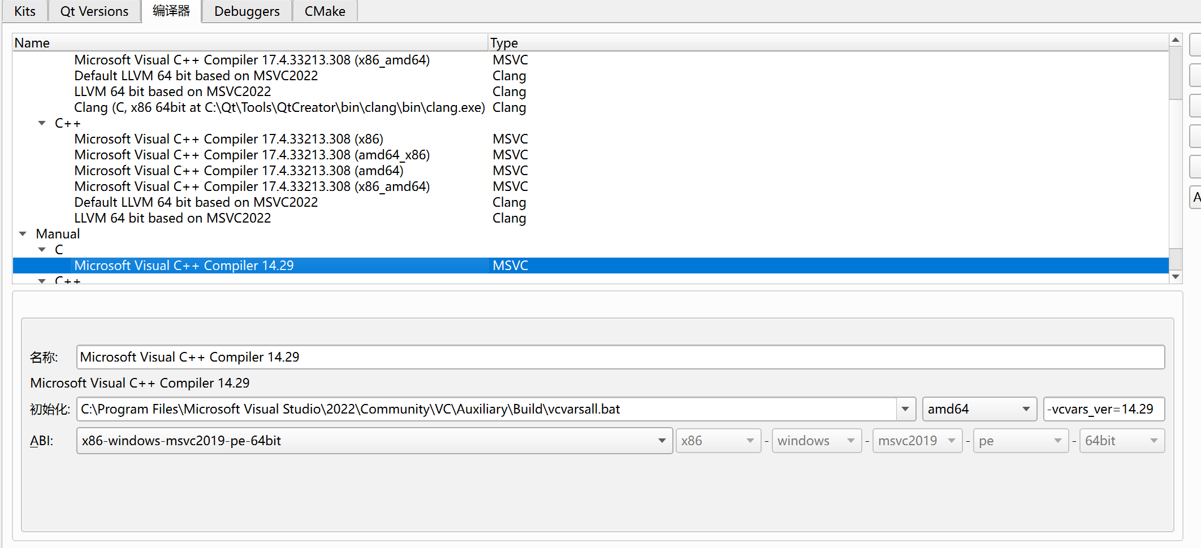The image size is (1201, 548).
Task: Open the Qt Versions tab
Action: [x=94, y=11]
